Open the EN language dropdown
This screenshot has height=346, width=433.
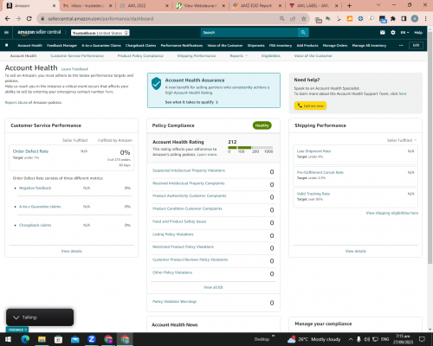[x=404, y=33]
